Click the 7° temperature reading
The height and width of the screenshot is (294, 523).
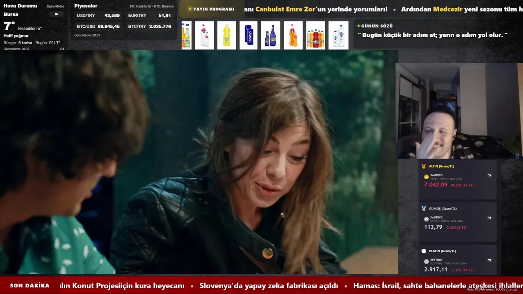click(x=9, y=26)
